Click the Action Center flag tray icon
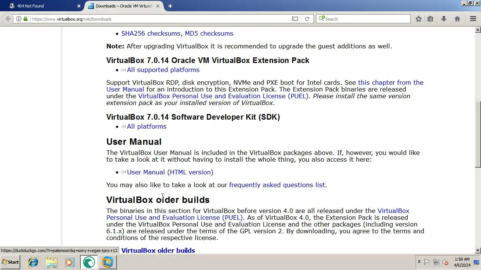Image resolution: width=481 pixels, height=270 pixels. tap(427, 262)
